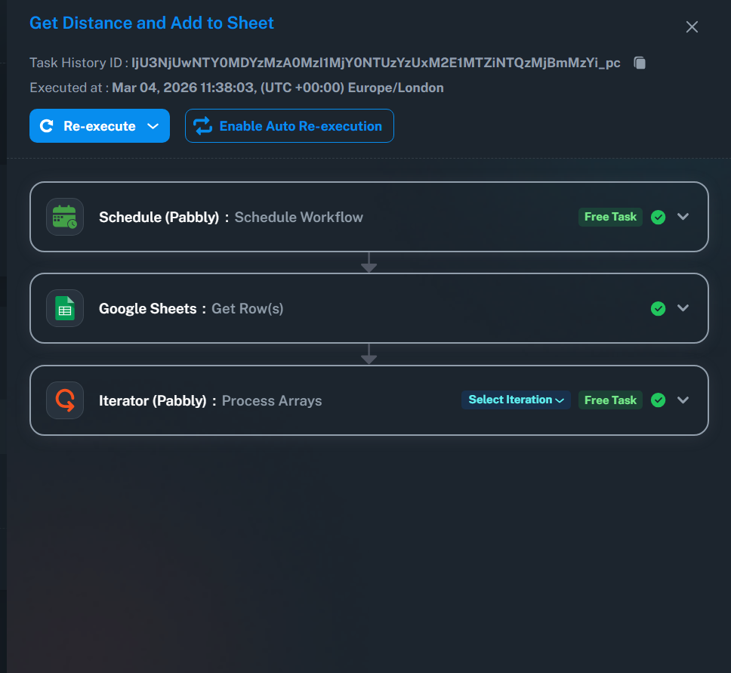731x673 pixels.
Task: Open the Select Iteration dropdown
Action: (x=516, y=400)
